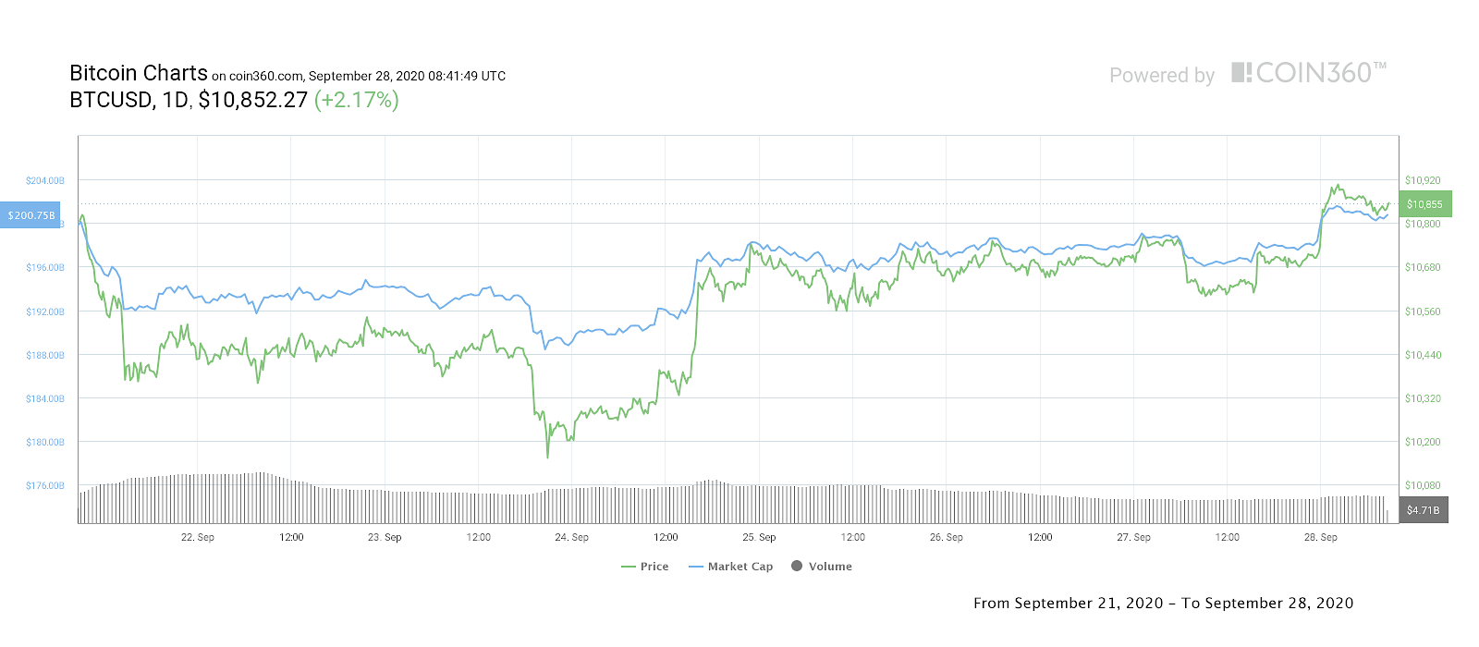
Task: Select the 28. Sep date marker
Action: tap(1320, 537)
